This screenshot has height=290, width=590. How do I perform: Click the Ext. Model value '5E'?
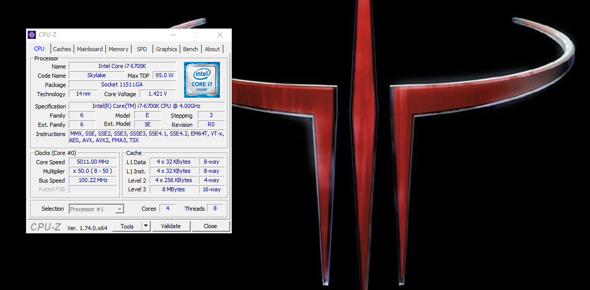[148, 124]
